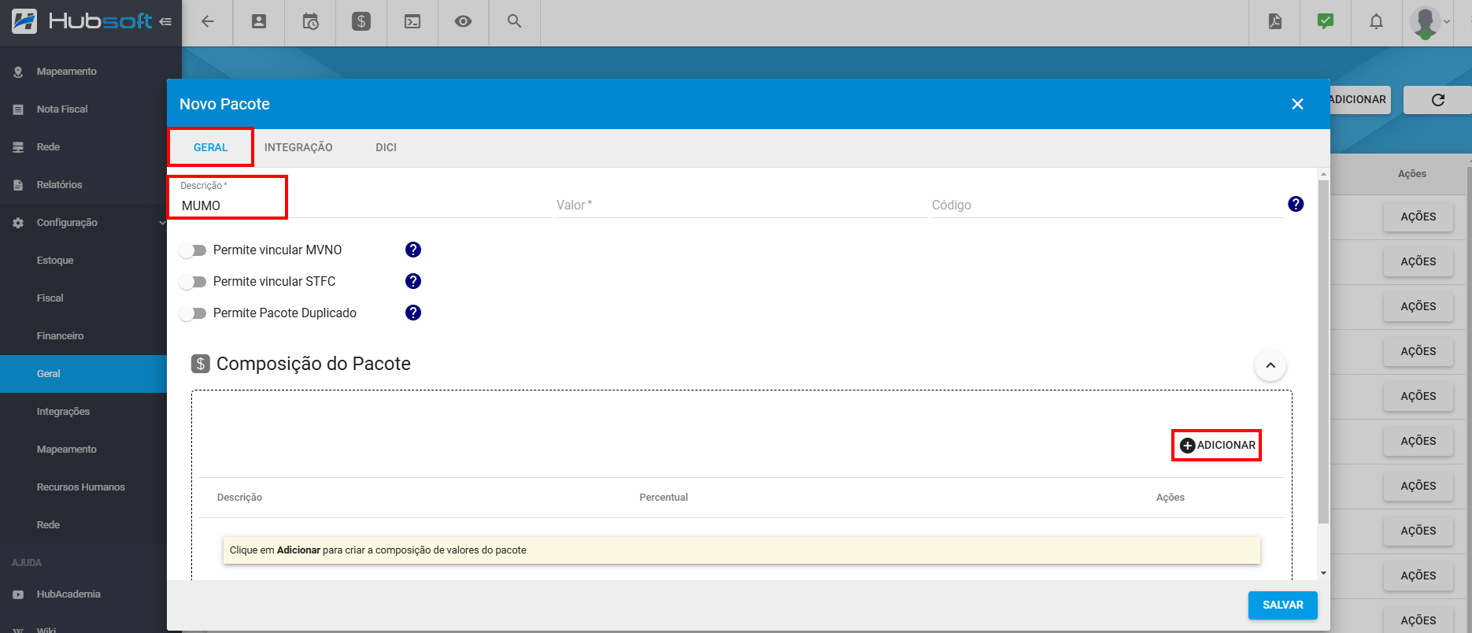This screenshot has height=633, width=1472.
Task: Toggle Permite Pacote Duplicado switch
Action: point(192,313)
